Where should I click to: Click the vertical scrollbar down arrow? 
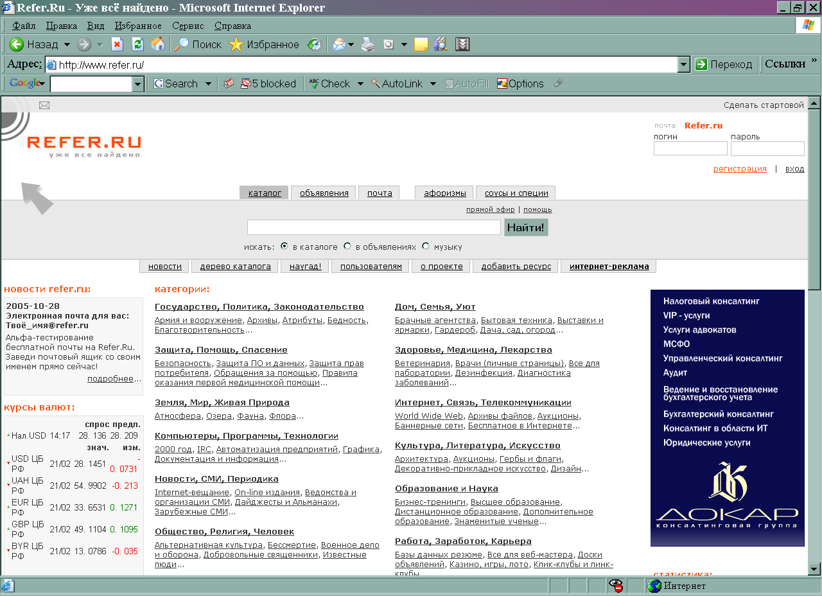click(x=814, y=569)
